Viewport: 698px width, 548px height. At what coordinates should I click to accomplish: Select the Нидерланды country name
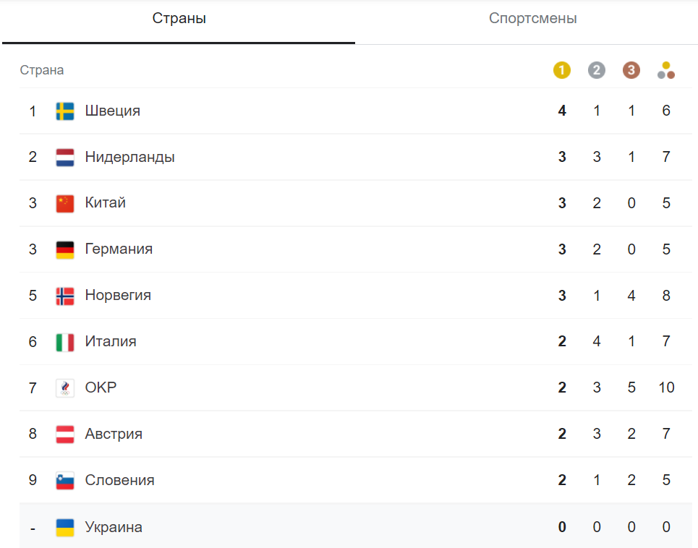point(130,158)
